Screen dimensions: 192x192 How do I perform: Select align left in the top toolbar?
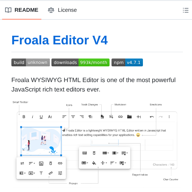pyautogui.click(x=64, y=117)
